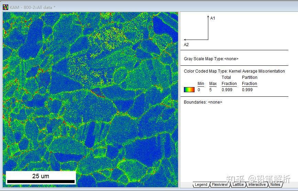The height and width of the screenshot is (191, 298).
Task: Select the Lattice tab
Action: coord(238,184)
